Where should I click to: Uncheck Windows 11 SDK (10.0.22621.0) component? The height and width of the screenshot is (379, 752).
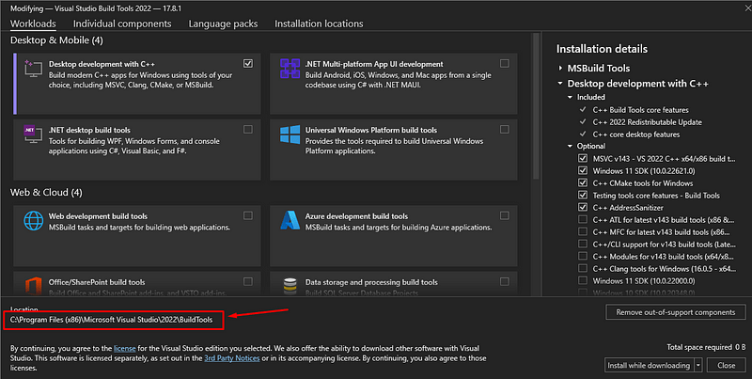tap(583, 170)
